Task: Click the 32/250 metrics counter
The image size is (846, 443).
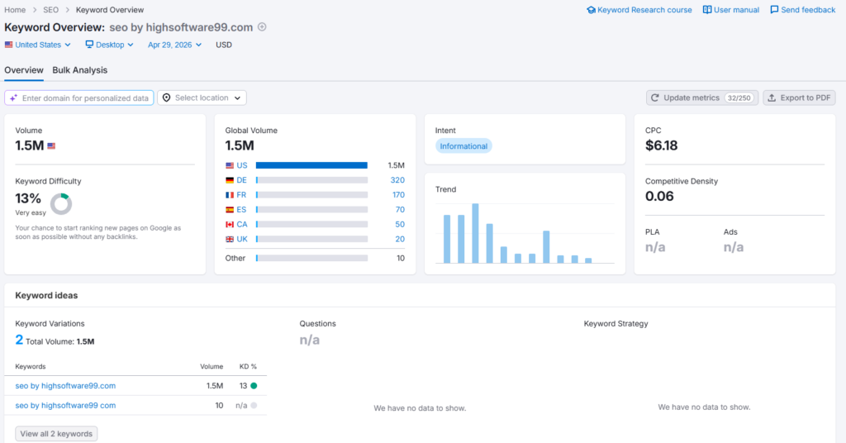Action: point(739,98)
